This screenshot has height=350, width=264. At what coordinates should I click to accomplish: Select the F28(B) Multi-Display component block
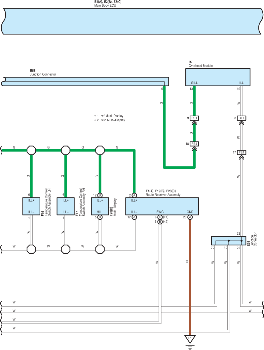100,206
